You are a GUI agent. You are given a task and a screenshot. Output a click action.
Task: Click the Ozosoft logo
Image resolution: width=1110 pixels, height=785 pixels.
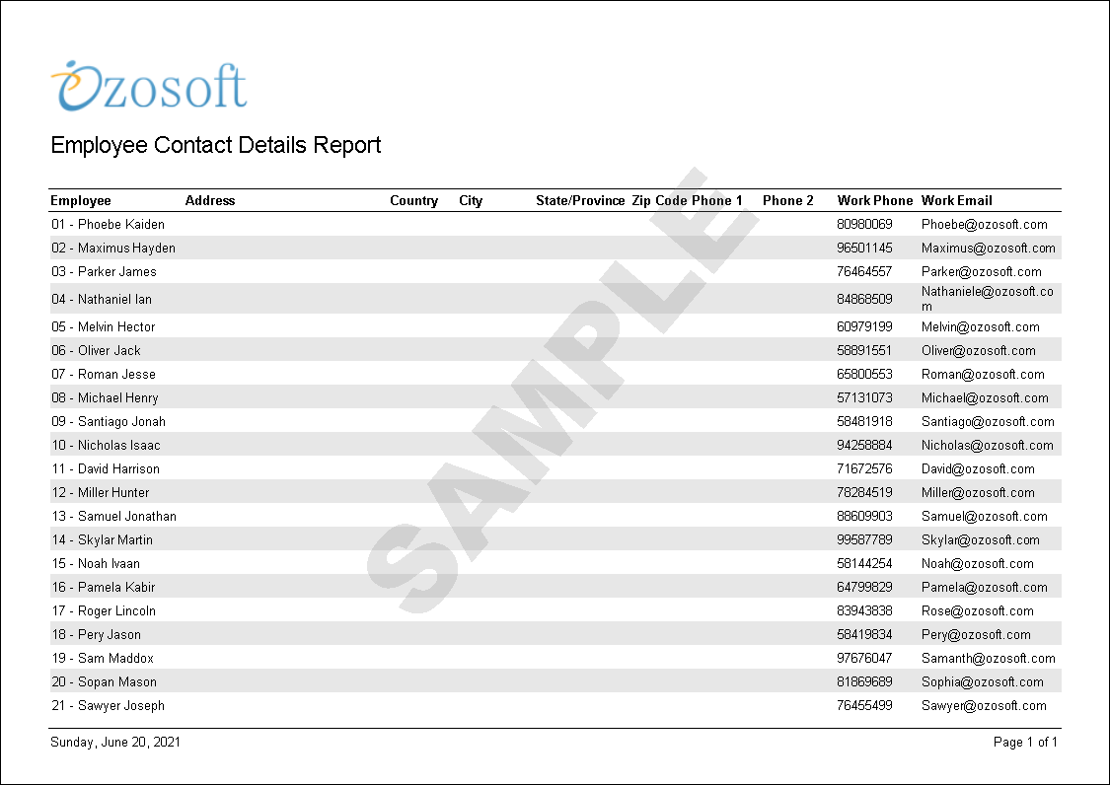coord(149,87)
